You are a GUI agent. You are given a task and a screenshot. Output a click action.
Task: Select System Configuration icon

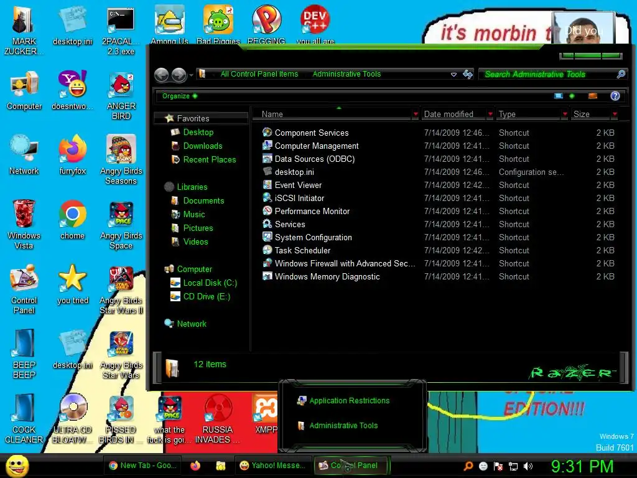click(267, 237)
